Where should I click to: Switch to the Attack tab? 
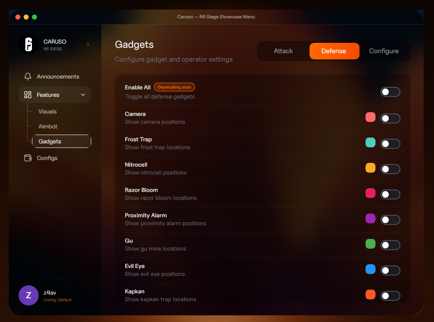click(x=283, y=51)
